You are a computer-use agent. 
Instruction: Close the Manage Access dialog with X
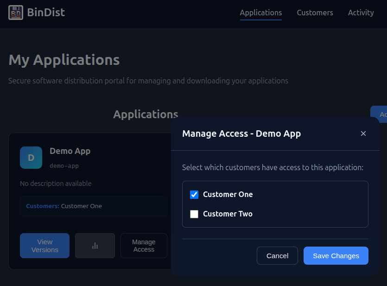tap(363, 133)
